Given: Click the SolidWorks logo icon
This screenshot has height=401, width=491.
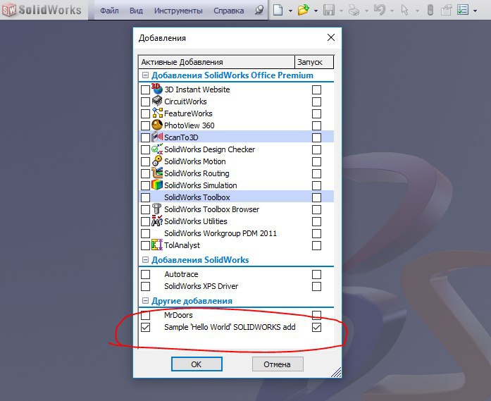Looking at the screenshot, I should [9, 10].
